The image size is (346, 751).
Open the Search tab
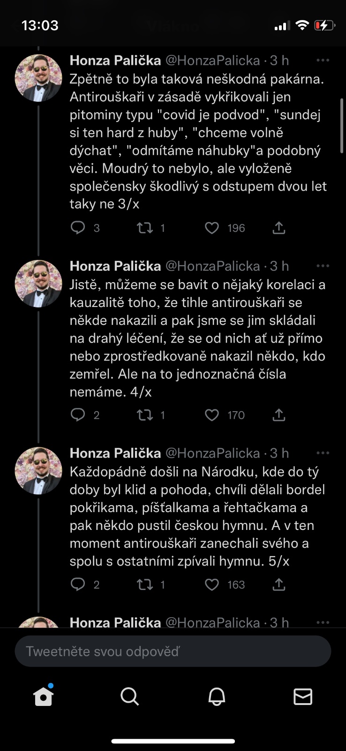tap(129, 697)
